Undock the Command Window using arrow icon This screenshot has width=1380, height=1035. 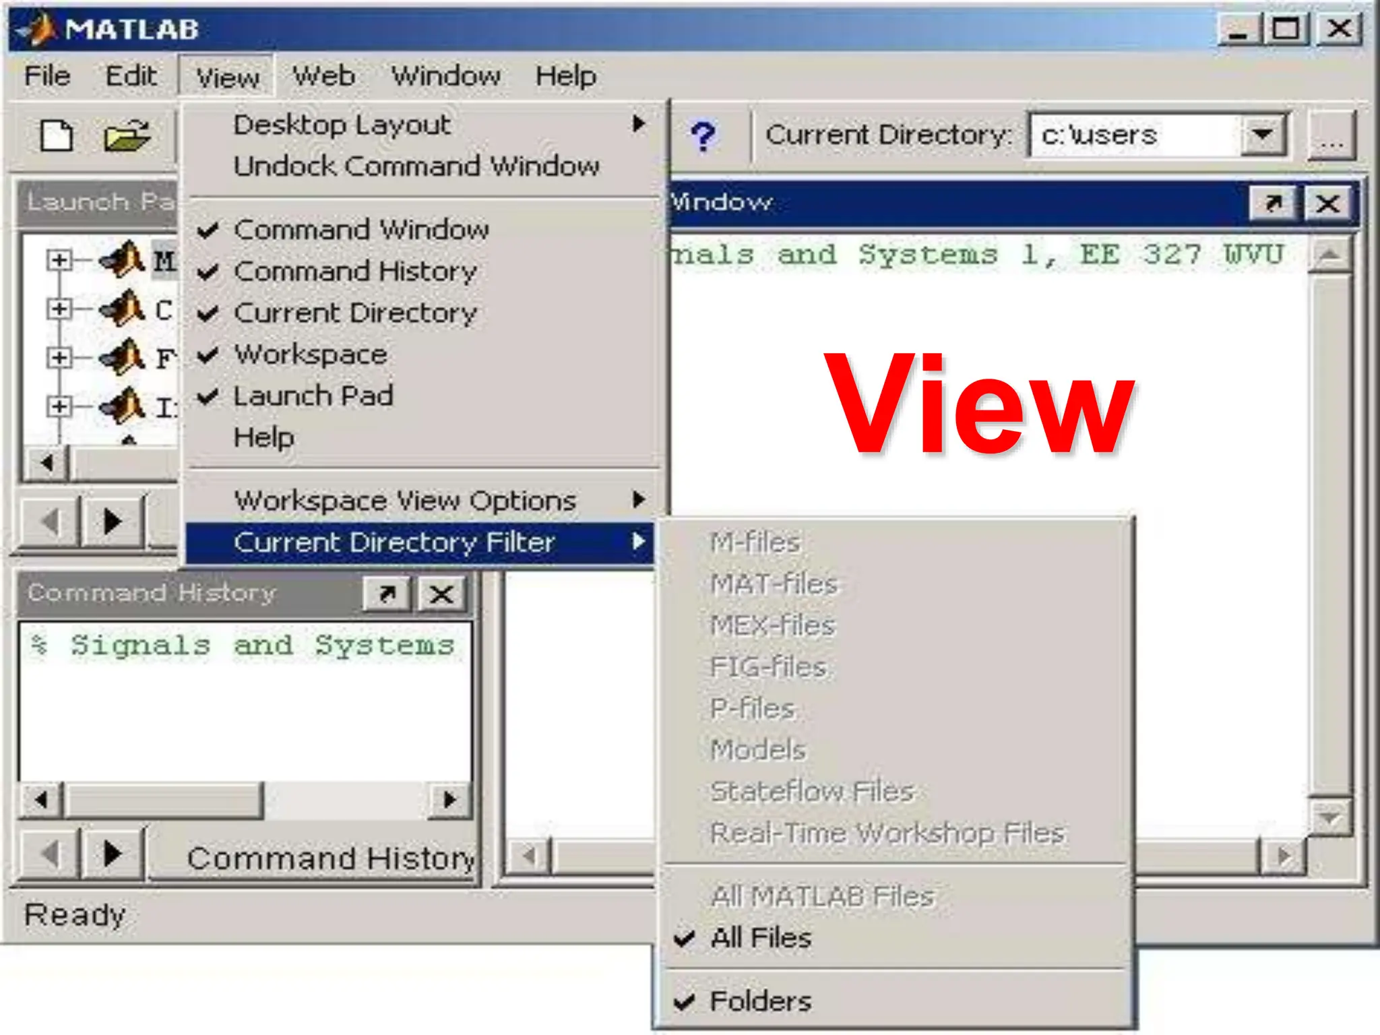pos(1272,203)
